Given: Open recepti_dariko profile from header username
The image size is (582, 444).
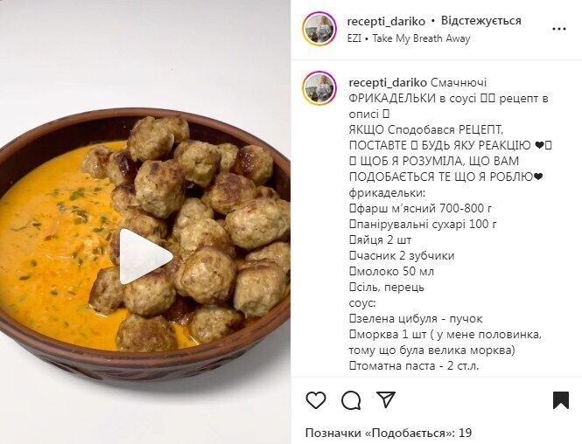Looking at the screenshot, I should pyautogui.click(x=386, y=21).
